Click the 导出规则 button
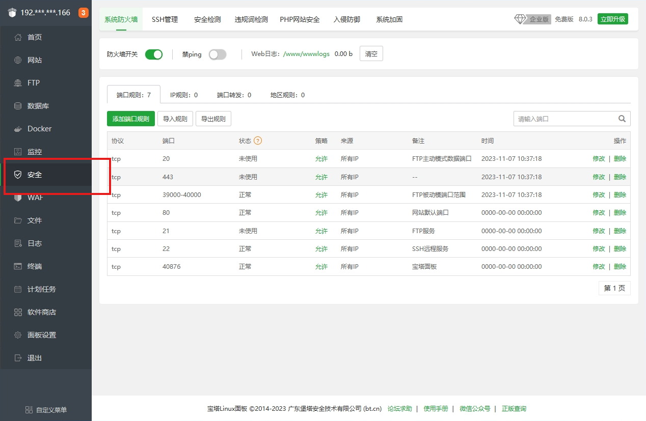646x421 pixels. pos(213,119)
